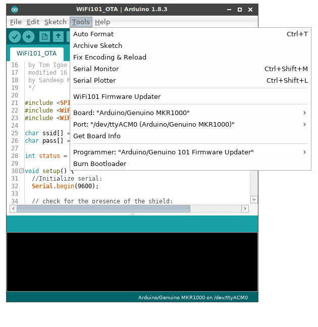Click the Verify sketch checkmark icon
Viewport: 318px width, 327px height.
pos(15,36)
